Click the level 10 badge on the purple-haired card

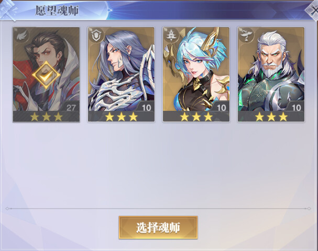click(x=146, y=107)
